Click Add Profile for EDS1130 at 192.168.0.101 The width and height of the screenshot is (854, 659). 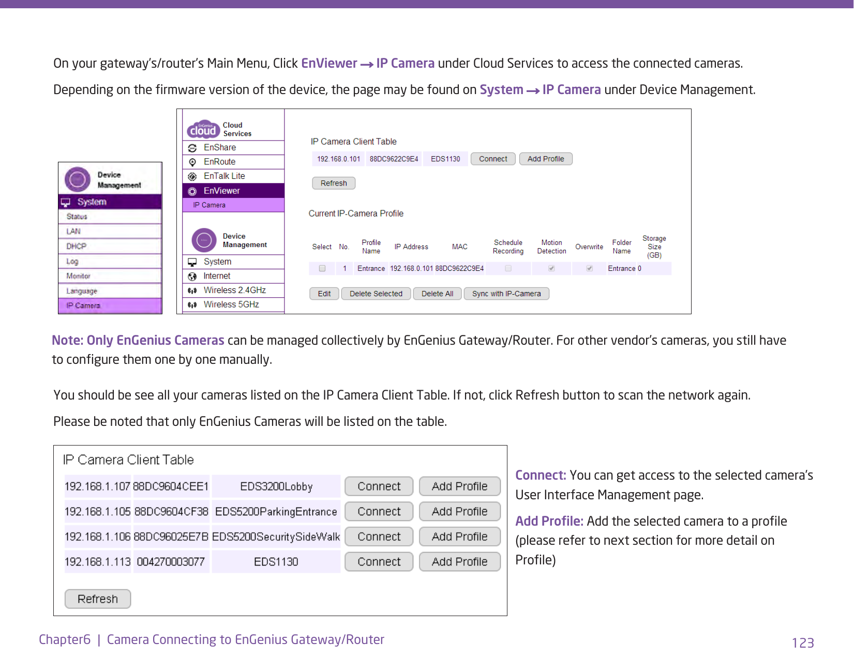[546, 159]
